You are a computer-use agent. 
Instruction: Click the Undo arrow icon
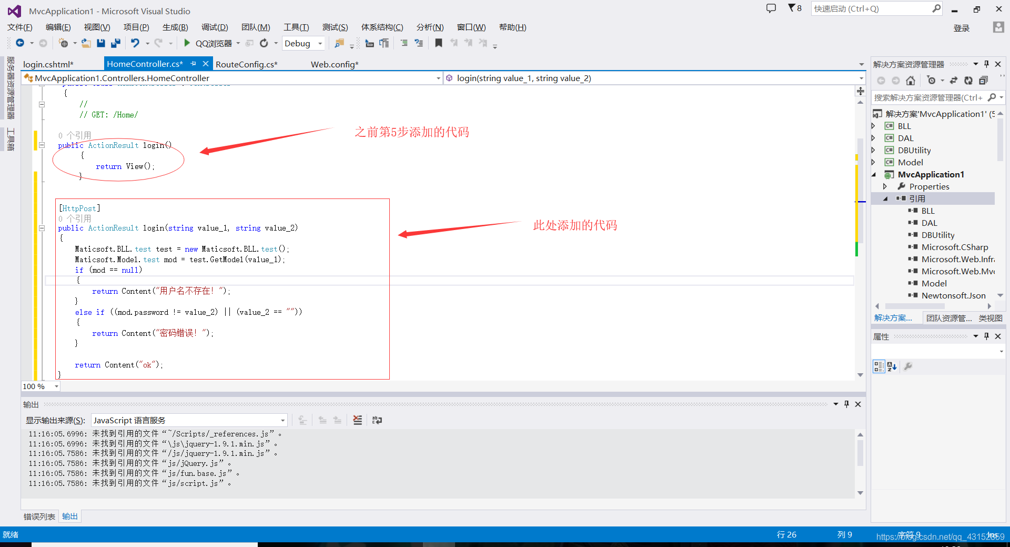(135, 43)
